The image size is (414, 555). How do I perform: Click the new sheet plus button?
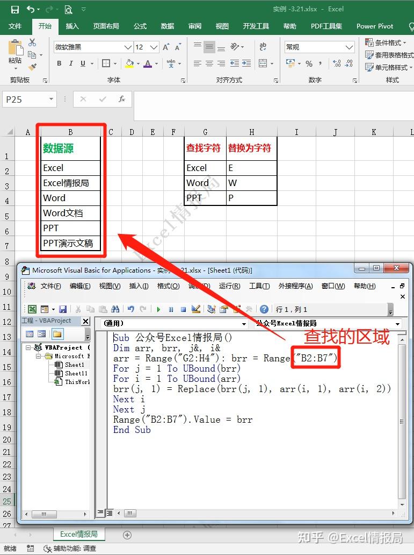[x=127, y=535]
